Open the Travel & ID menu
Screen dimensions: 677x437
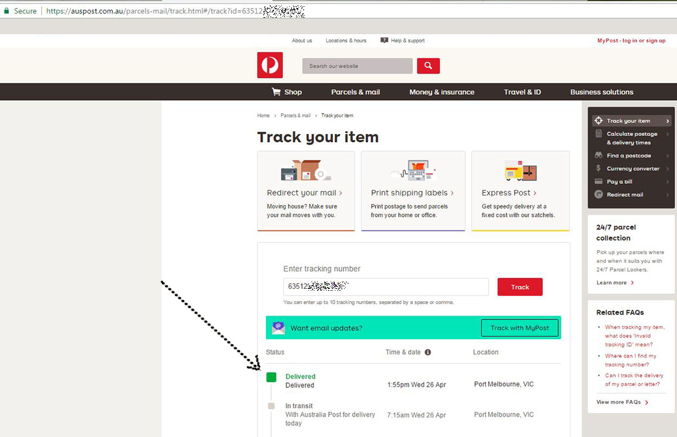click(x=523, y=92)
